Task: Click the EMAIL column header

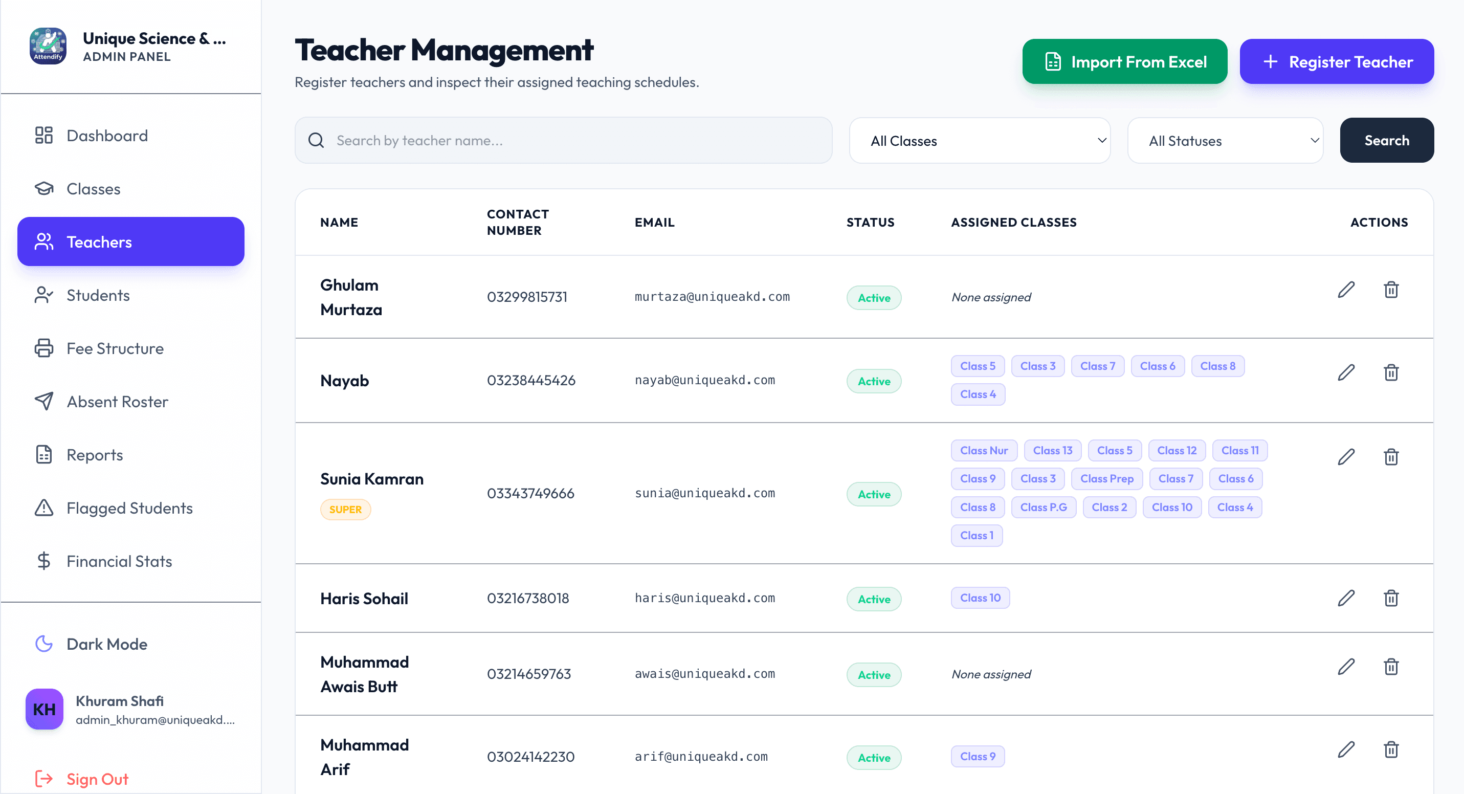Action: [654, 222]
